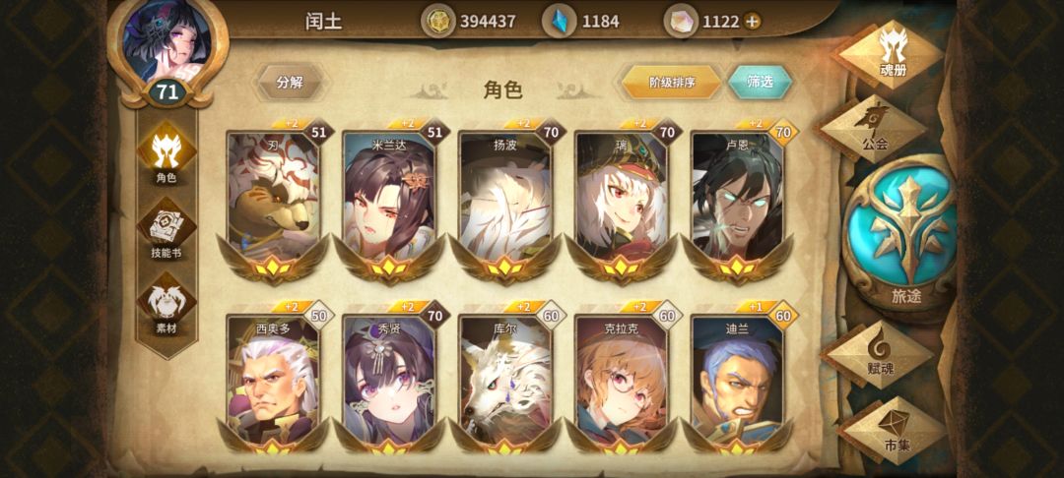
Task: Open the player avatar portrait
Action: [166, 42]
